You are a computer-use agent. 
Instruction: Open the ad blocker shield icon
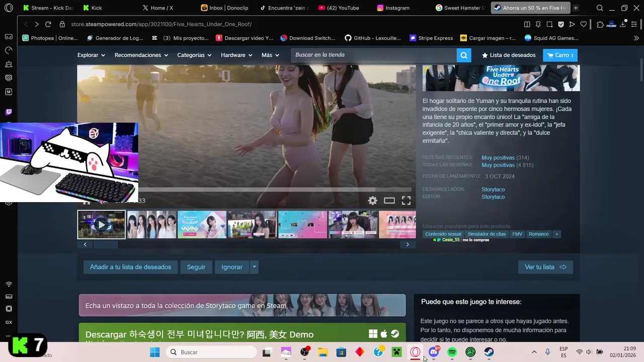pyautogui.click(x=561, y=24)
